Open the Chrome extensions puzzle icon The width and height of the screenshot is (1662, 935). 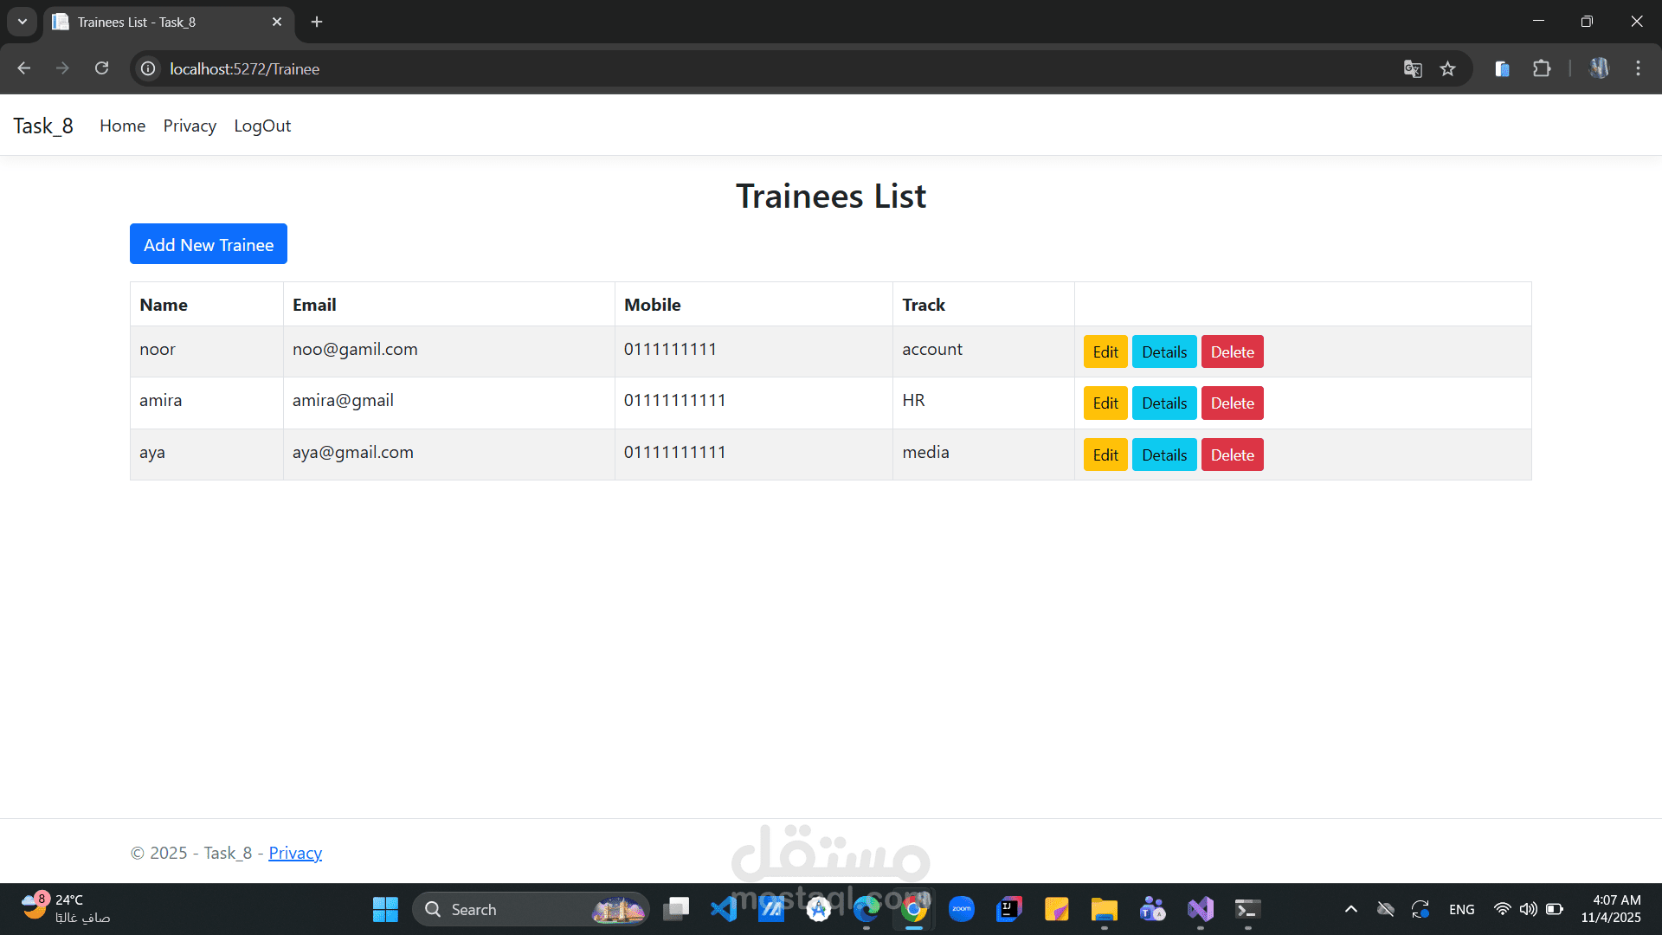1543,68
